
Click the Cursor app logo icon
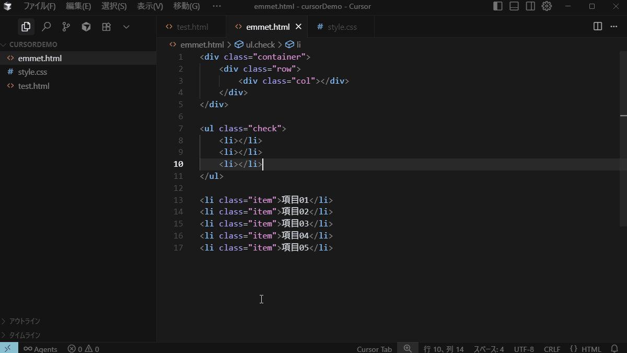tap(8, 6)
